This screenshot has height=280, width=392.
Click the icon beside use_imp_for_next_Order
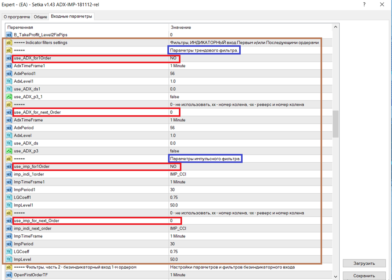pyautogui.click(x=9, y=221)
